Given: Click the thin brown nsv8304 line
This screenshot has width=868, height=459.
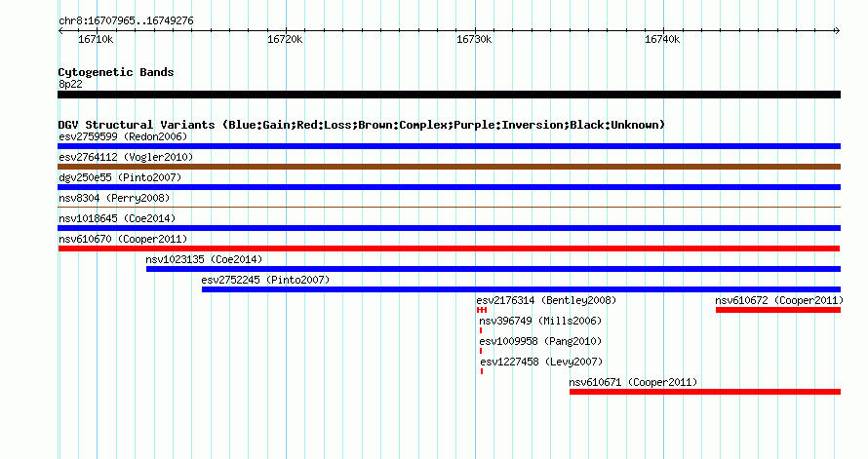Looking at the screenshot, I should point(449,208).
